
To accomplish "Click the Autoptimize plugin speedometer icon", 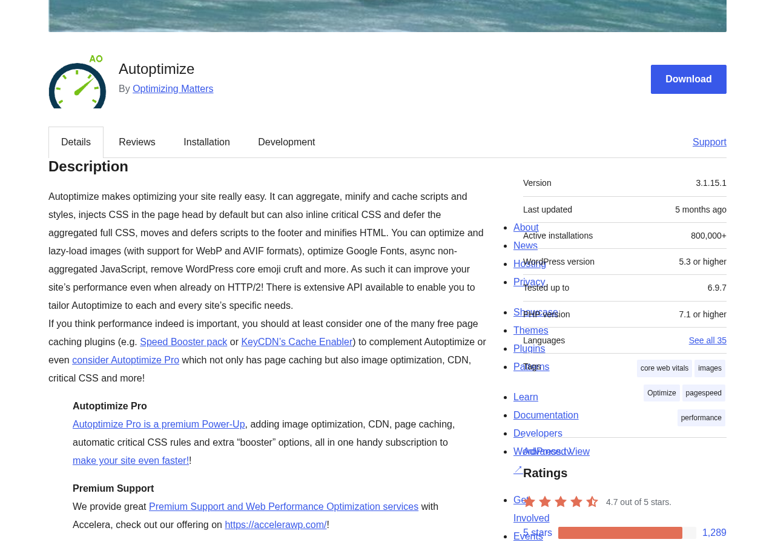I will tap(77, 82).
